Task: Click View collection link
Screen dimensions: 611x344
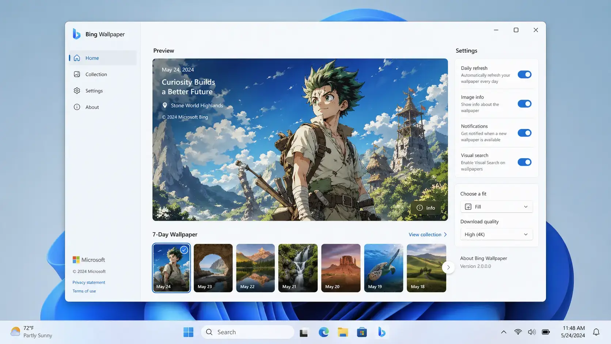Action: [x=428, y=234]
